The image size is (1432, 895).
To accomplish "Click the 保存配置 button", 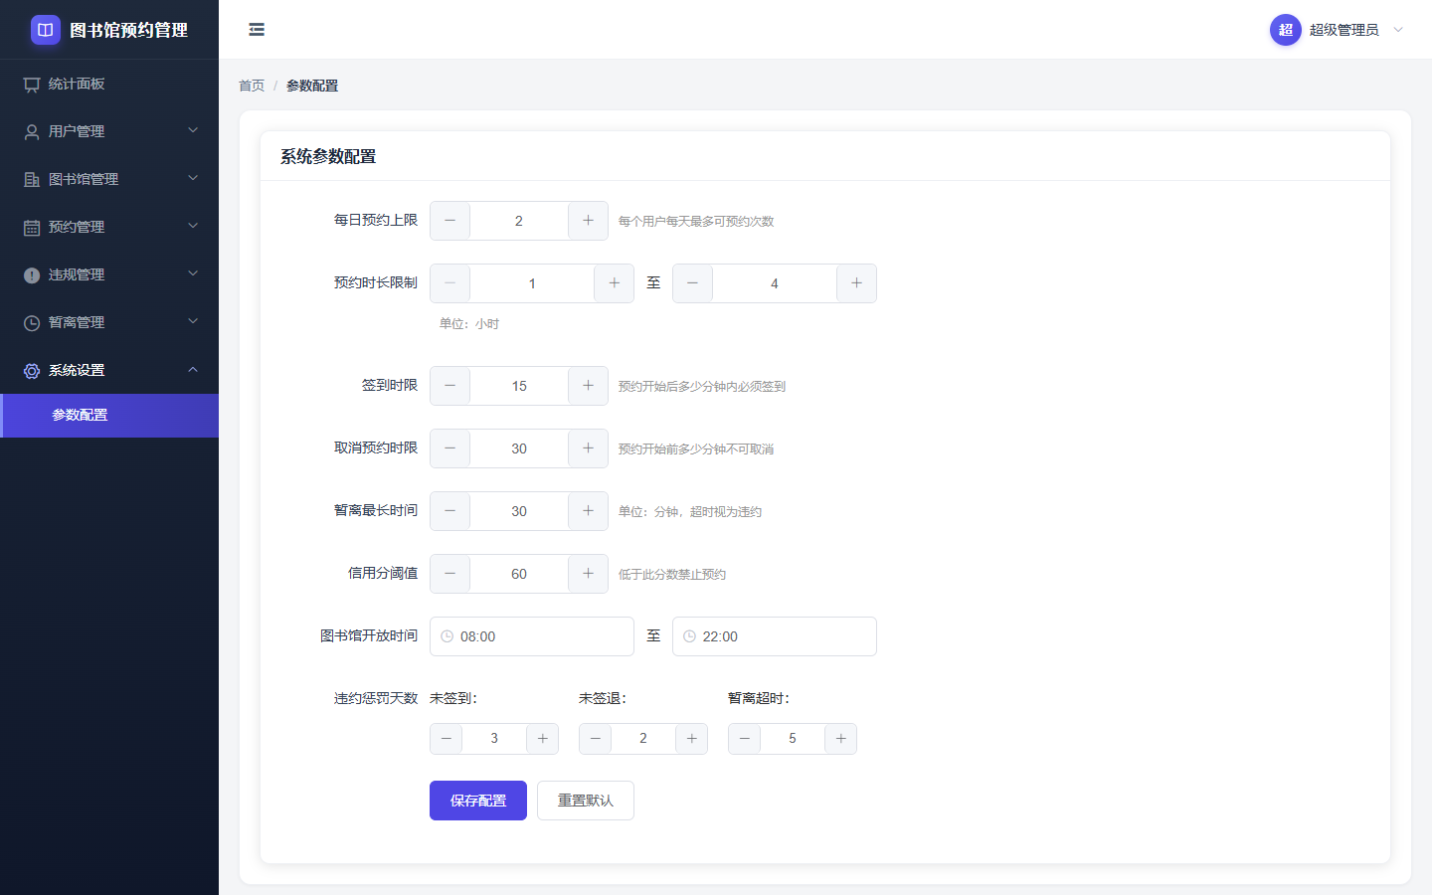I will pyautogui.click(x=478, y=801).
